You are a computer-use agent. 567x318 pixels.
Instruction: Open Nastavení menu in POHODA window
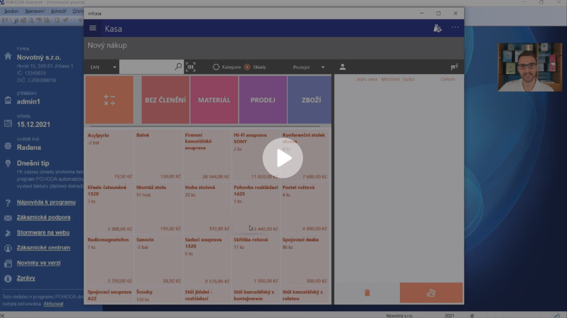click(x=35, y=11)
